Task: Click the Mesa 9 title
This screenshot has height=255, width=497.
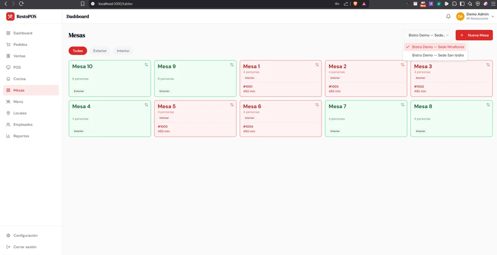Action: (x=167, y=66)
